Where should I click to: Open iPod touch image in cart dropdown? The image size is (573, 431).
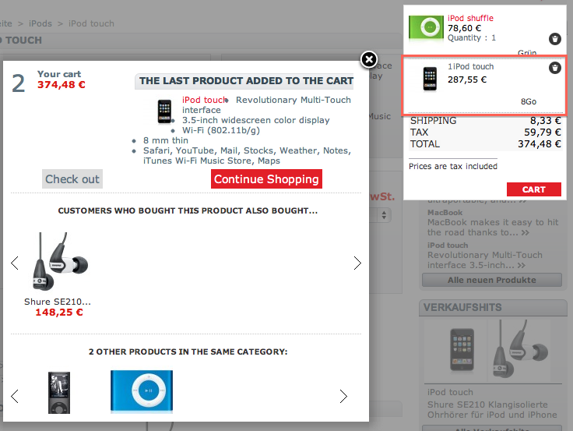point(430,79)
